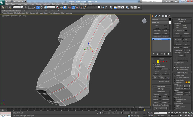
Task: Open the reference coordinate View dropdown
Action: coord(51,7)
